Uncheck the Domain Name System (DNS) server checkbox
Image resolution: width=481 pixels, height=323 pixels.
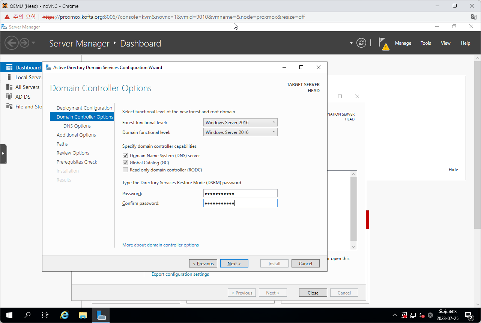click(x=125, y=156)
